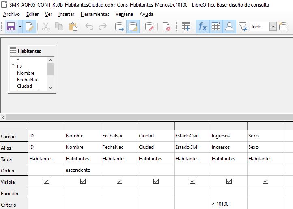Image resolution: width=293 pixels, height=209 pixels.
Task: Toggle edit mode document icon
Action: (x=29, y=26)
